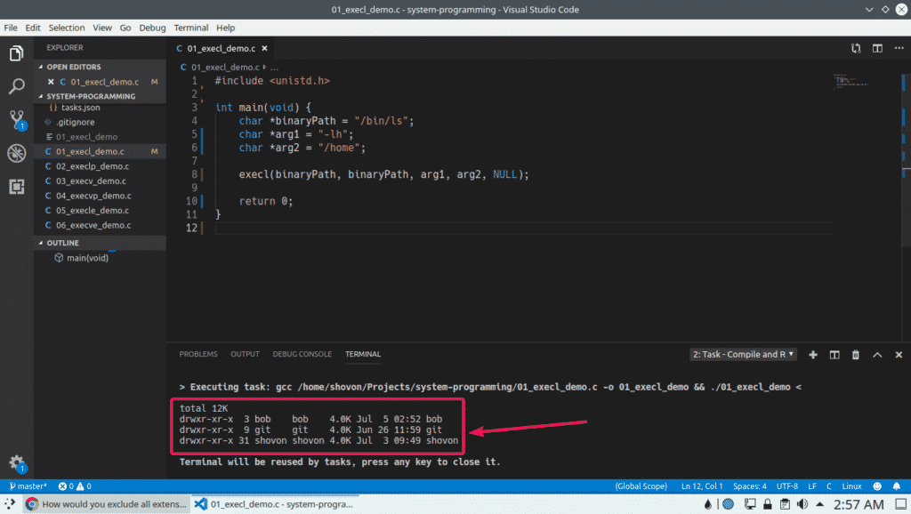Split the editor to the right

click(x=876, y=49)
